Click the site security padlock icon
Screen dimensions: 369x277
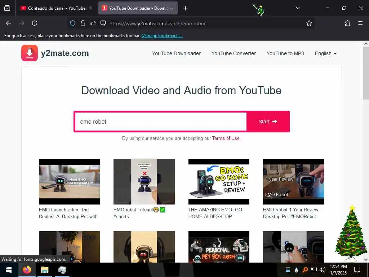[83, 23]
